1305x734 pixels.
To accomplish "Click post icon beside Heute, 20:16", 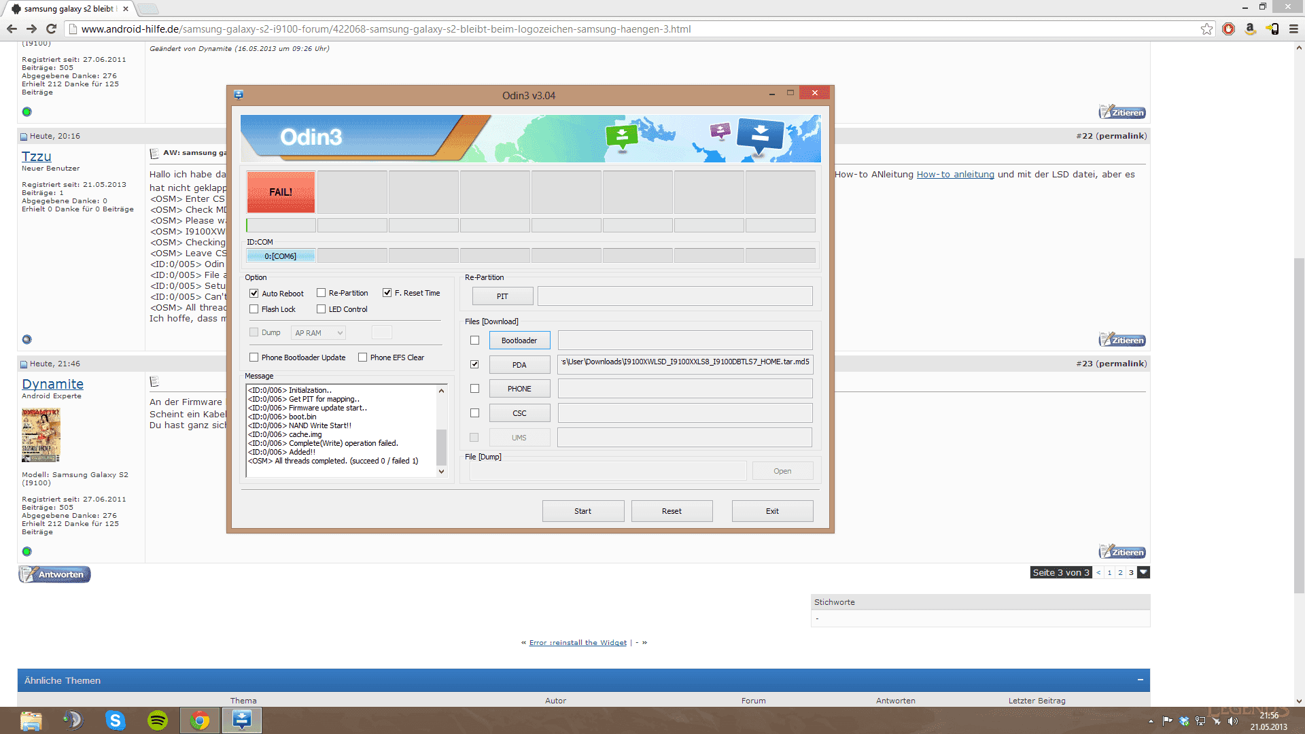I will pos(24,137).
